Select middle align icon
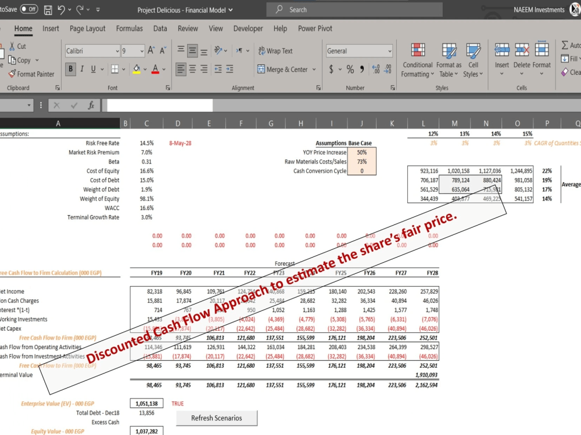Viewport: 581px width, 435px height. (x=192, y=50)
